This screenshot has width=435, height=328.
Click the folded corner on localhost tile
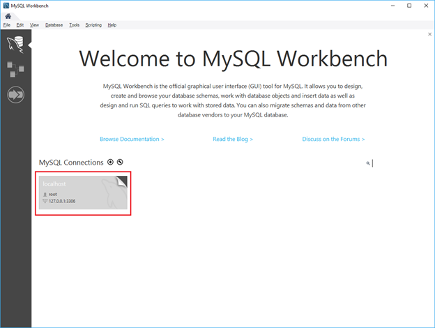pyautogui.click(x=122, y=181)
